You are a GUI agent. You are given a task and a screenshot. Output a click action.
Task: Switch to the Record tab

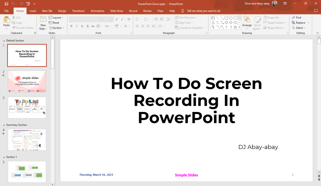click(133, 11)
